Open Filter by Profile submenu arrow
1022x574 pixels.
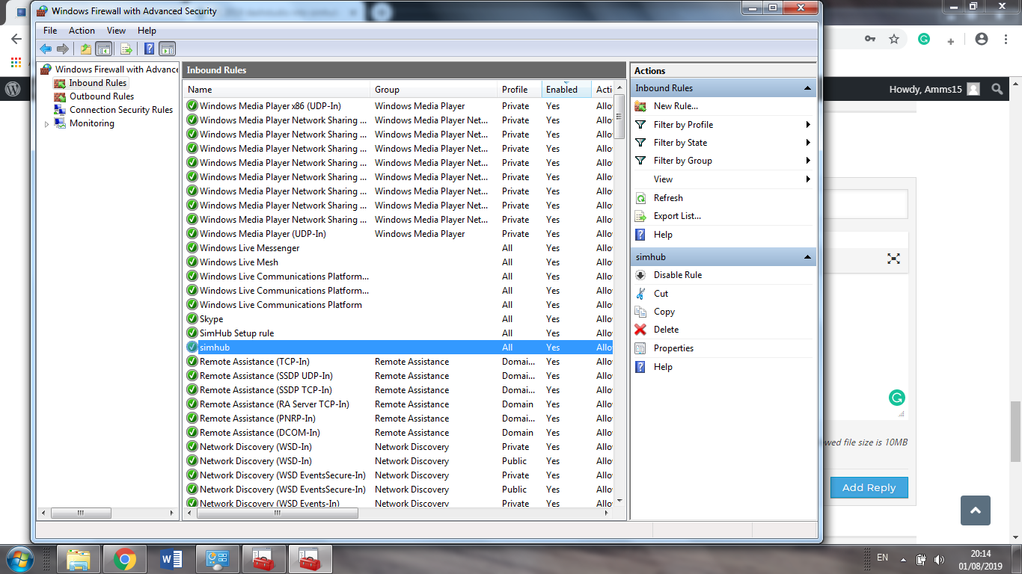(x=808, y=125)
